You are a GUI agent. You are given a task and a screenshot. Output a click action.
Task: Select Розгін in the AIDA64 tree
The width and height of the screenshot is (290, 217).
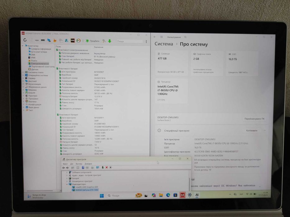[x=33, y=60]
